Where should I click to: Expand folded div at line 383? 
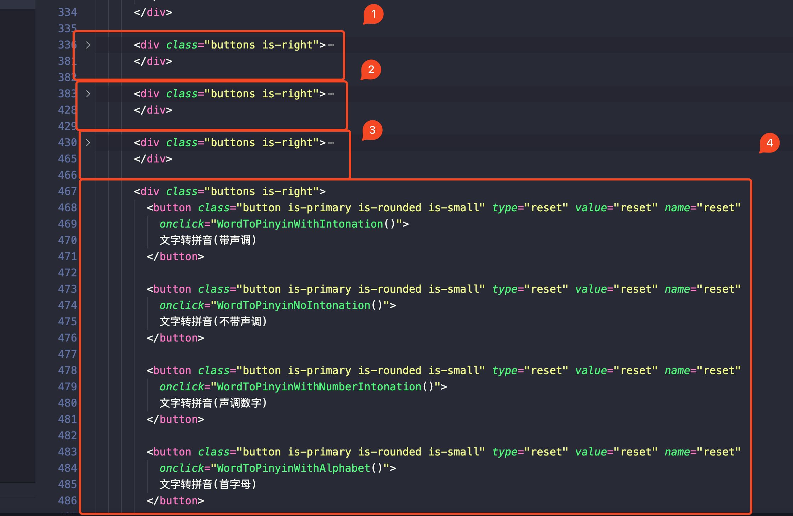[x=88, y=94]
